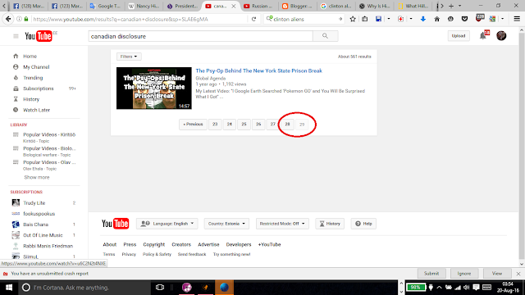The width and height of the screenshot is (525, 295).
Task: Open the account avatar menu
Action: [x=501, y=36]
